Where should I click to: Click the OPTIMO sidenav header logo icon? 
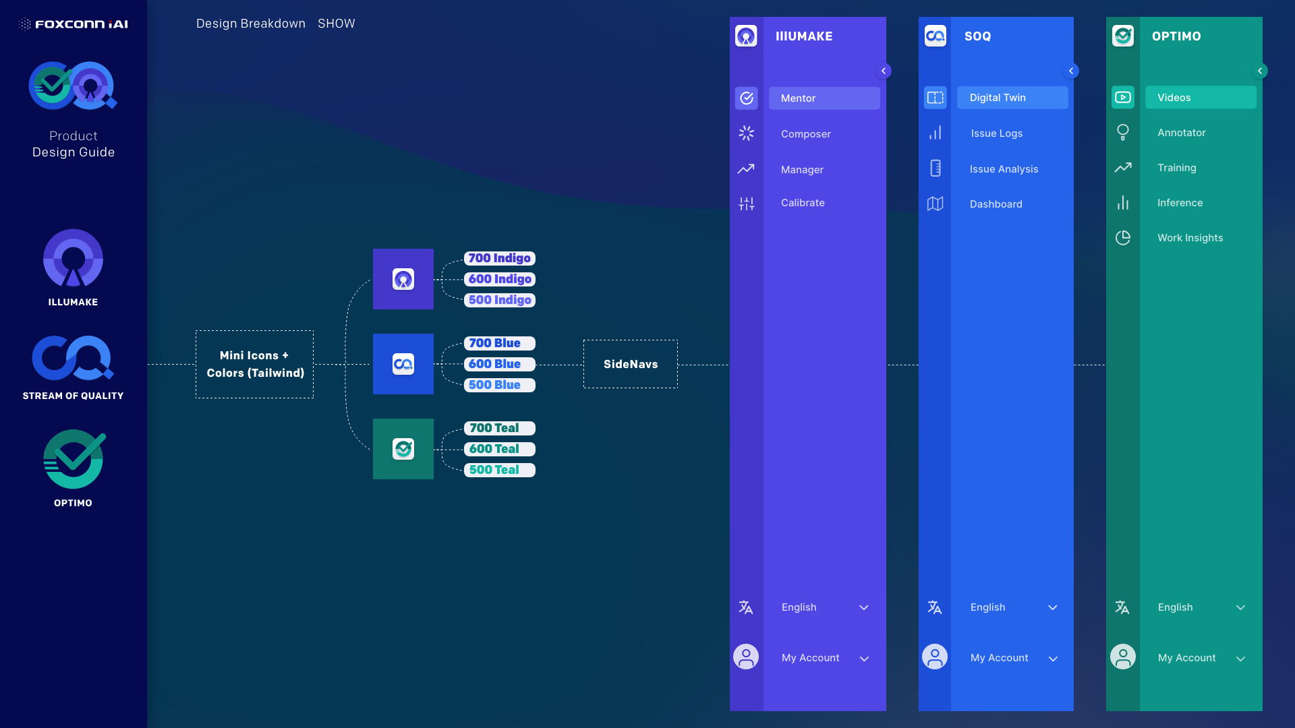(1123, 36)
